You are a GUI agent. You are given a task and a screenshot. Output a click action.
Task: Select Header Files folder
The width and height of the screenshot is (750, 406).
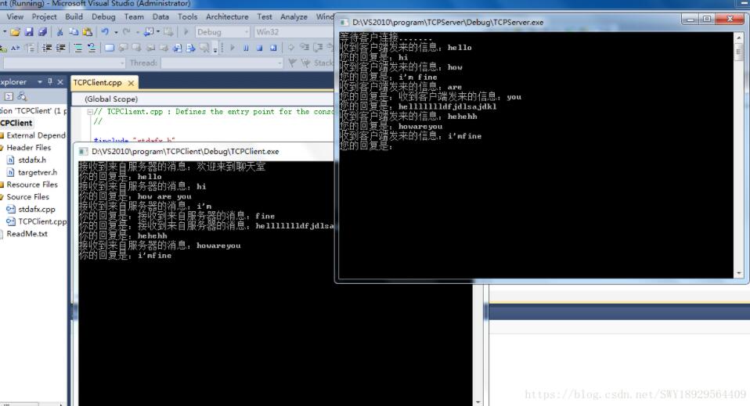point(28,148)
